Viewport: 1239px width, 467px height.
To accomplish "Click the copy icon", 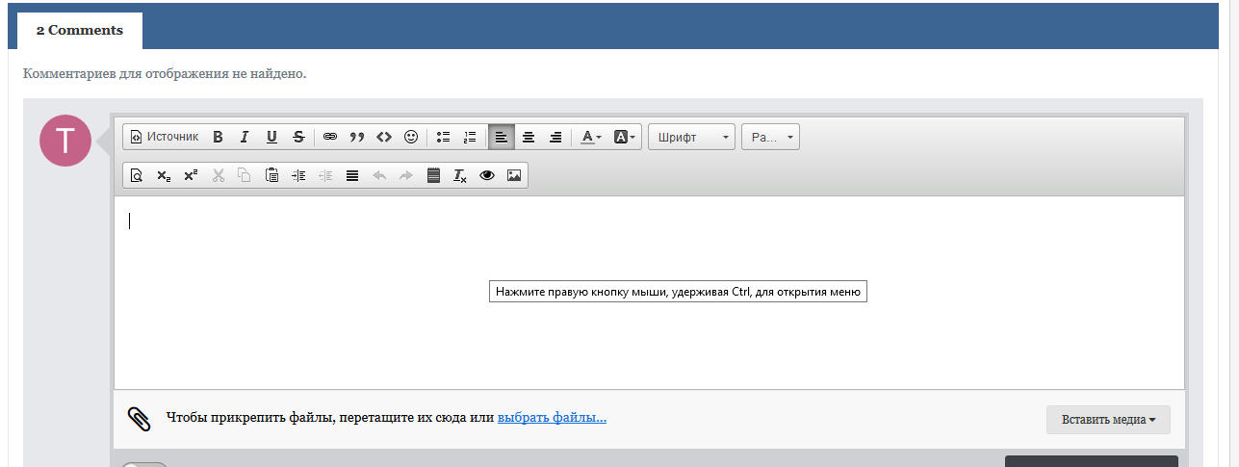I will pos(245,175).
